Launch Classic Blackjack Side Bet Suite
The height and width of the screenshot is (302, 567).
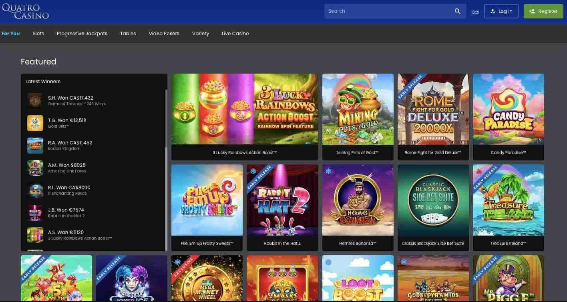pyautogui.click(x=433, y=200)
